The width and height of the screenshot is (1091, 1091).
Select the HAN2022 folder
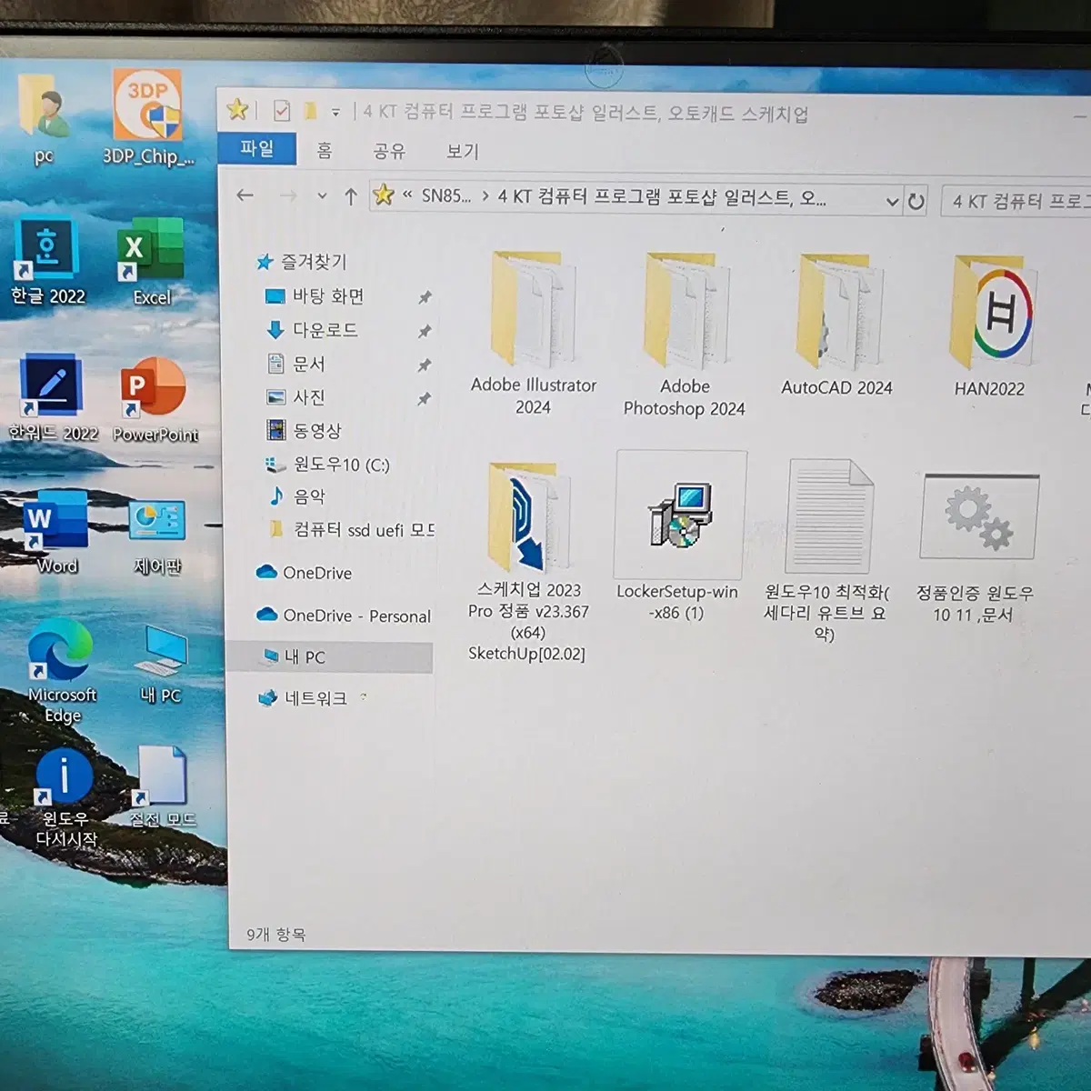(x=990, y=326)
